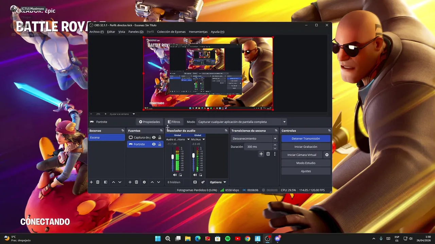Toggle audio mixer layout icon
This screenshot has width=435, height=244.
coord(195,182)
